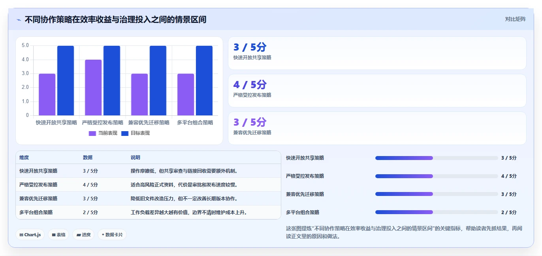542x256 pixels.
Task: Select table row cell 严格受控发布策略
Action: point(38,184)
